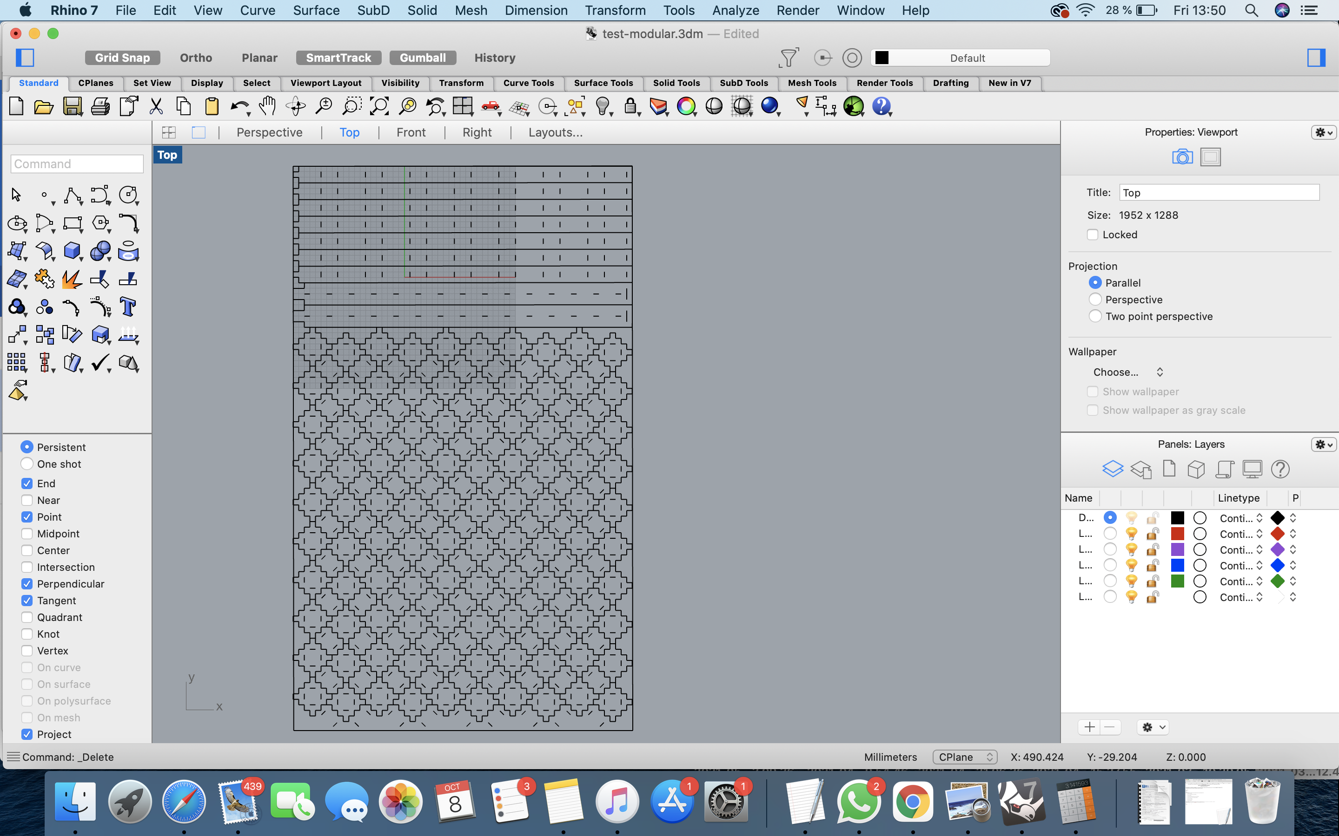This screenshot has height=836, width=1339.
Task: Click layer color swatch in layers panel
Action: pyautogui.click(x=1176, y=518)
